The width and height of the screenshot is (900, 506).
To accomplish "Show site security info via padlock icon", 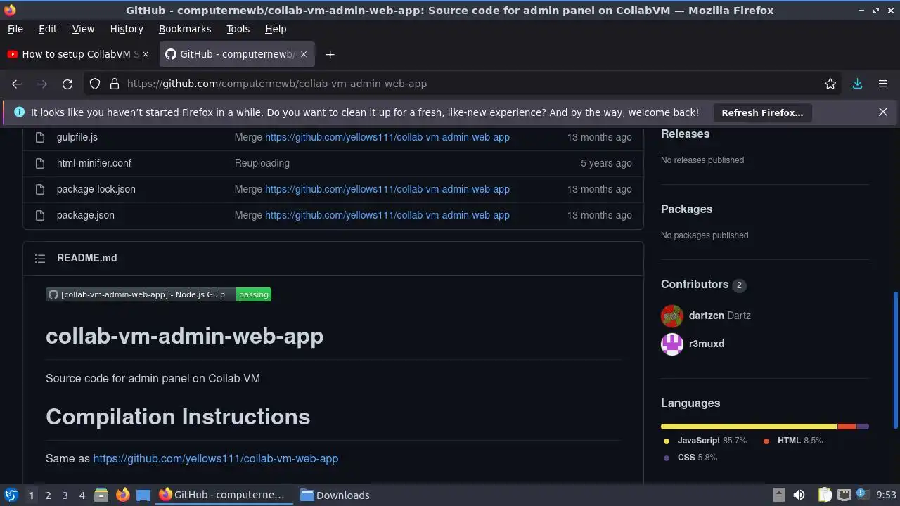I will pyautogui.click(x=115, y=84).
